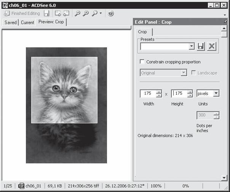The width and height of the screenshot is (230, 192).
Task: Click the Dots per inches field
Action: point(205,115)
